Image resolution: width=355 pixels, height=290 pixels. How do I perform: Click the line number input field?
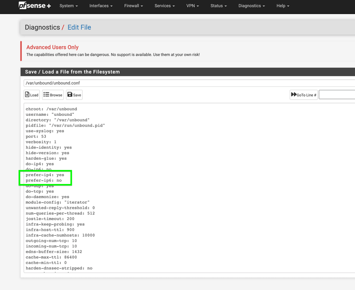(337, 95)
